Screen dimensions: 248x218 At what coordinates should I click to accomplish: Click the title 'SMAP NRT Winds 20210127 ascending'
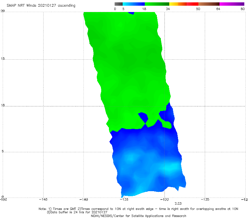(x=41, y=5)
